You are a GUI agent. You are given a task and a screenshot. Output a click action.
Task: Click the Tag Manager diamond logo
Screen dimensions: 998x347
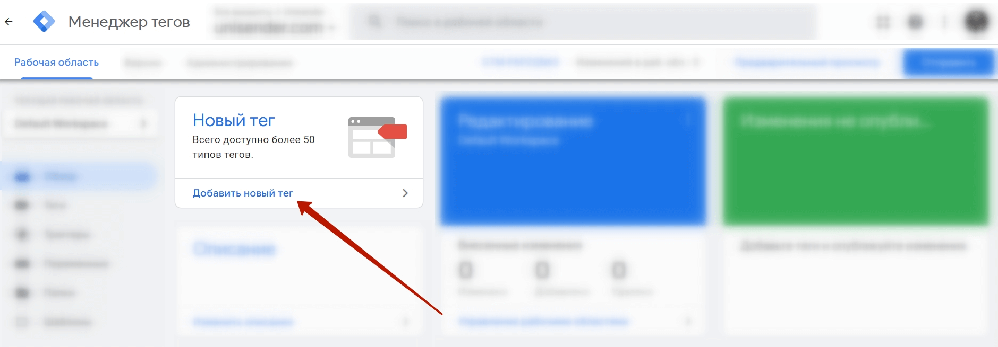[44, 22]
